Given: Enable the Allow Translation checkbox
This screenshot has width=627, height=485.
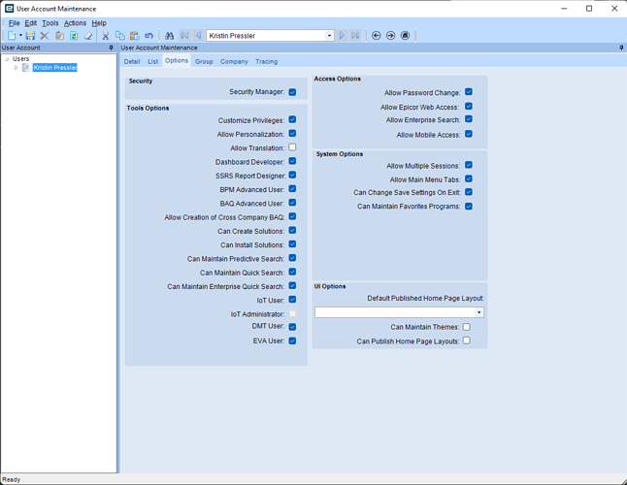Looking at the screenshot, I should click(x=292, y=147).
